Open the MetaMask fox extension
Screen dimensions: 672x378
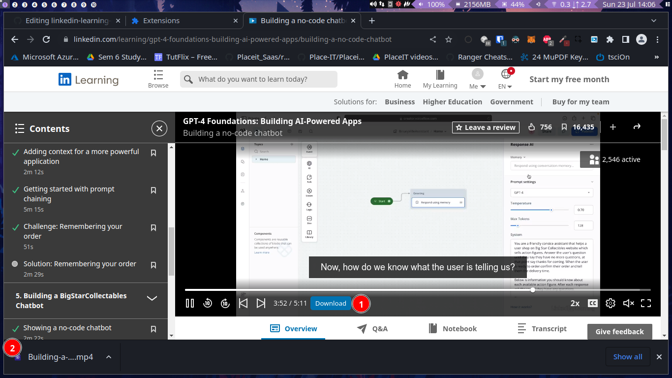click(x=531, y=39)
